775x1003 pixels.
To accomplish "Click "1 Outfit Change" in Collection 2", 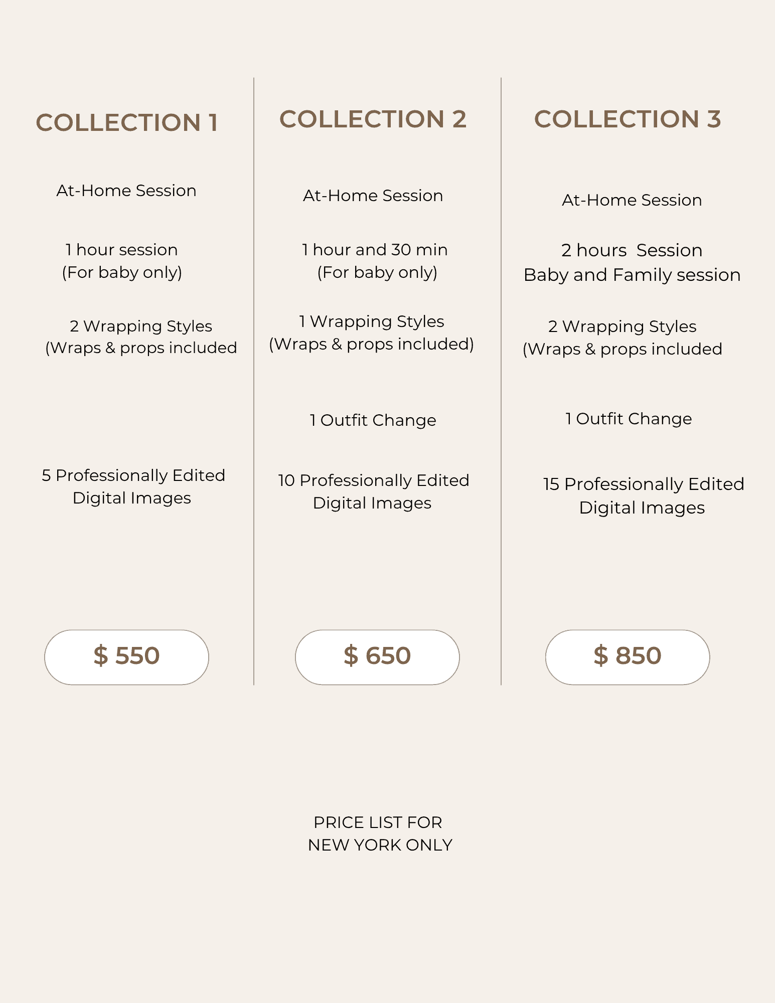I will pos(373,420).
